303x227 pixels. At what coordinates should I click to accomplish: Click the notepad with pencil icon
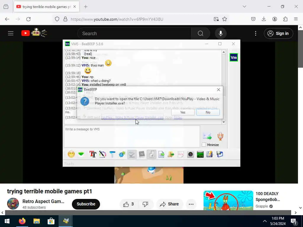(x=210, y=154)
